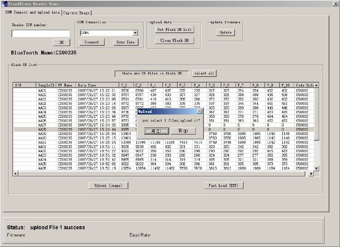Image resolution: width=340 pixels, height=247 pixels.
Task: Close the Upload dialog with X
Action: click(199, 111)
